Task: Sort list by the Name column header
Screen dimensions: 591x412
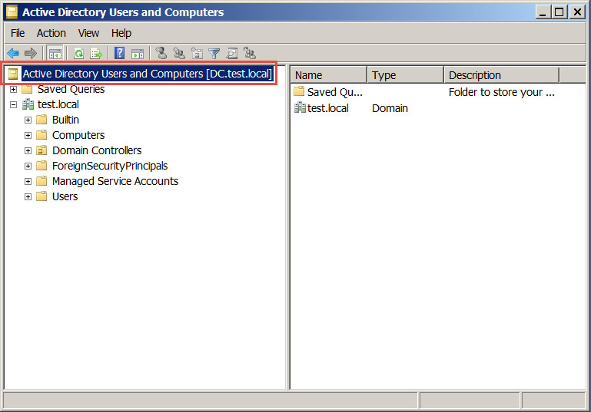Action: (x=328, y=75)
